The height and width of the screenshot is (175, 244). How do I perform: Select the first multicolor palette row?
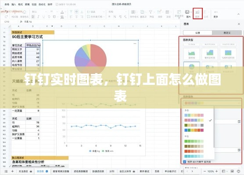pos(194,115)
